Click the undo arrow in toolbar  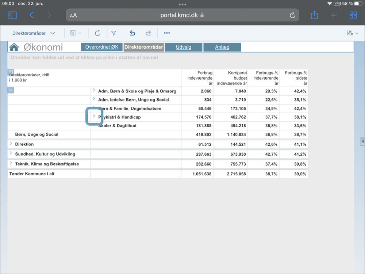pyautogui.click(x=132, y=33)
